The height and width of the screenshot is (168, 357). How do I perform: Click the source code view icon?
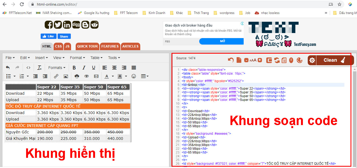click(28, 68)
